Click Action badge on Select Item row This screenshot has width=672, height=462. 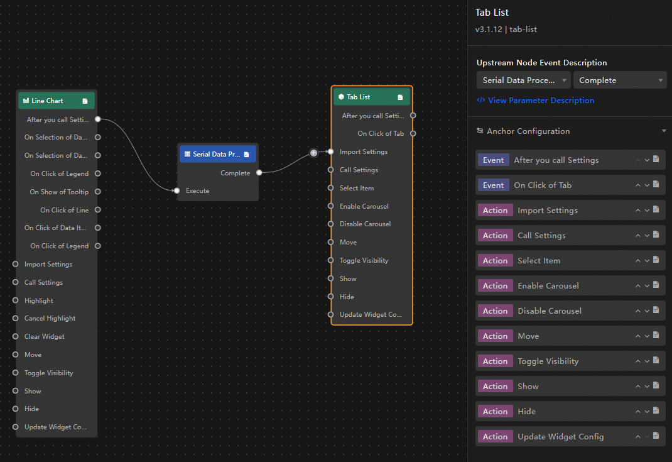(x=495, y=261)
